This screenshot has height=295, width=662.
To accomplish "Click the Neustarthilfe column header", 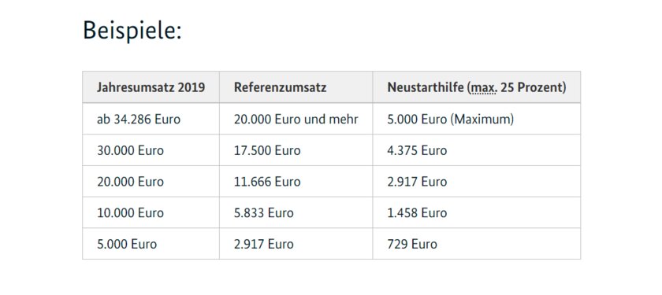I will [x=477, y=87].
